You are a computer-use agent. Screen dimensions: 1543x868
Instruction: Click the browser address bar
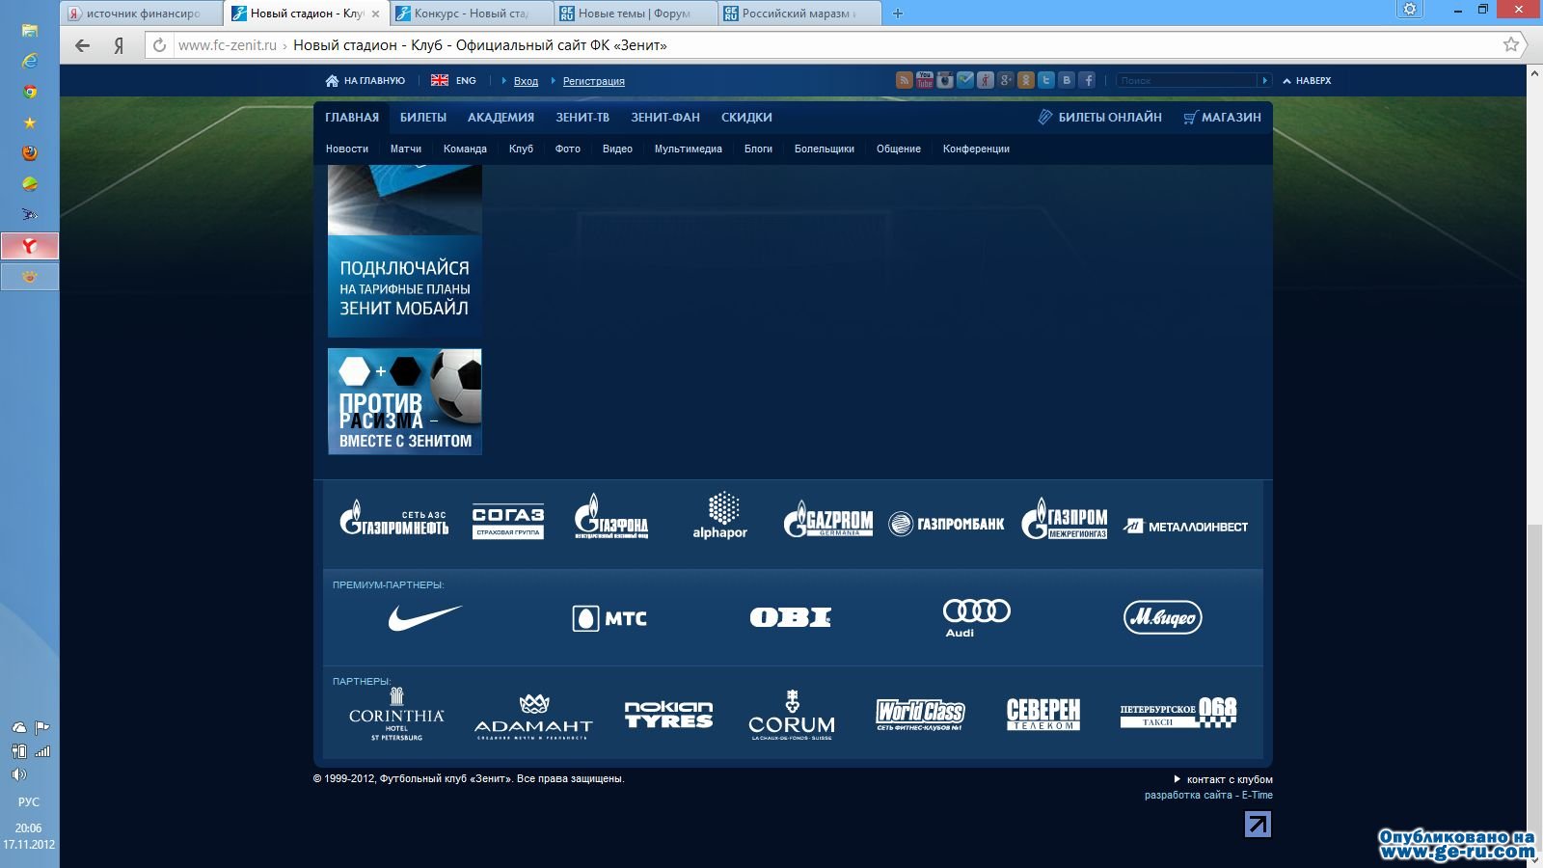834,44
